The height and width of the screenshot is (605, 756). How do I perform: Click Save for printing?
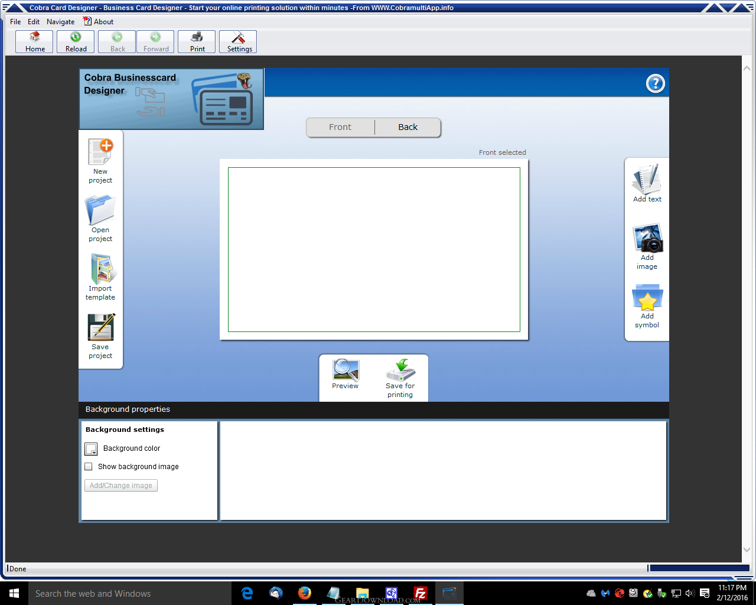pyautogui.click(x=400, y=379)
